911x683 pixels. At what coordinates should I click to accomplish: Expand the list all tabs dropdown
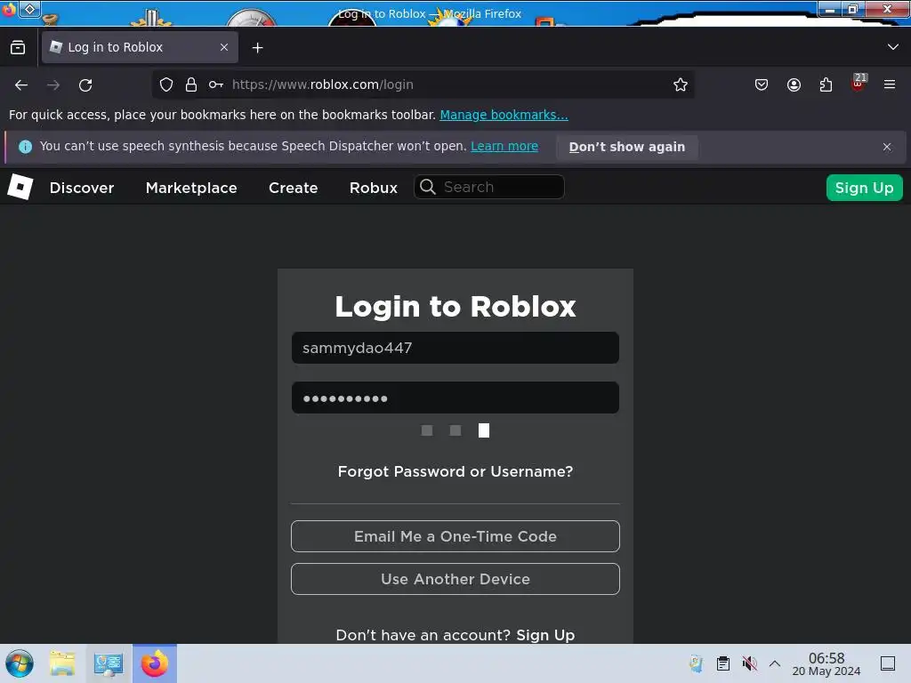click(893, 47)
